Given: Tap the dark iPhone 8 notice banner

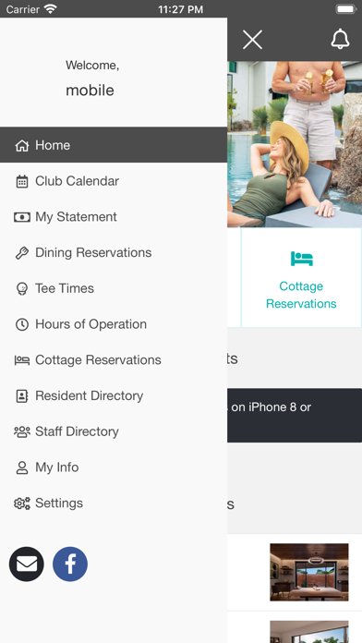Looking at the screenshot, I should point(295,415).
